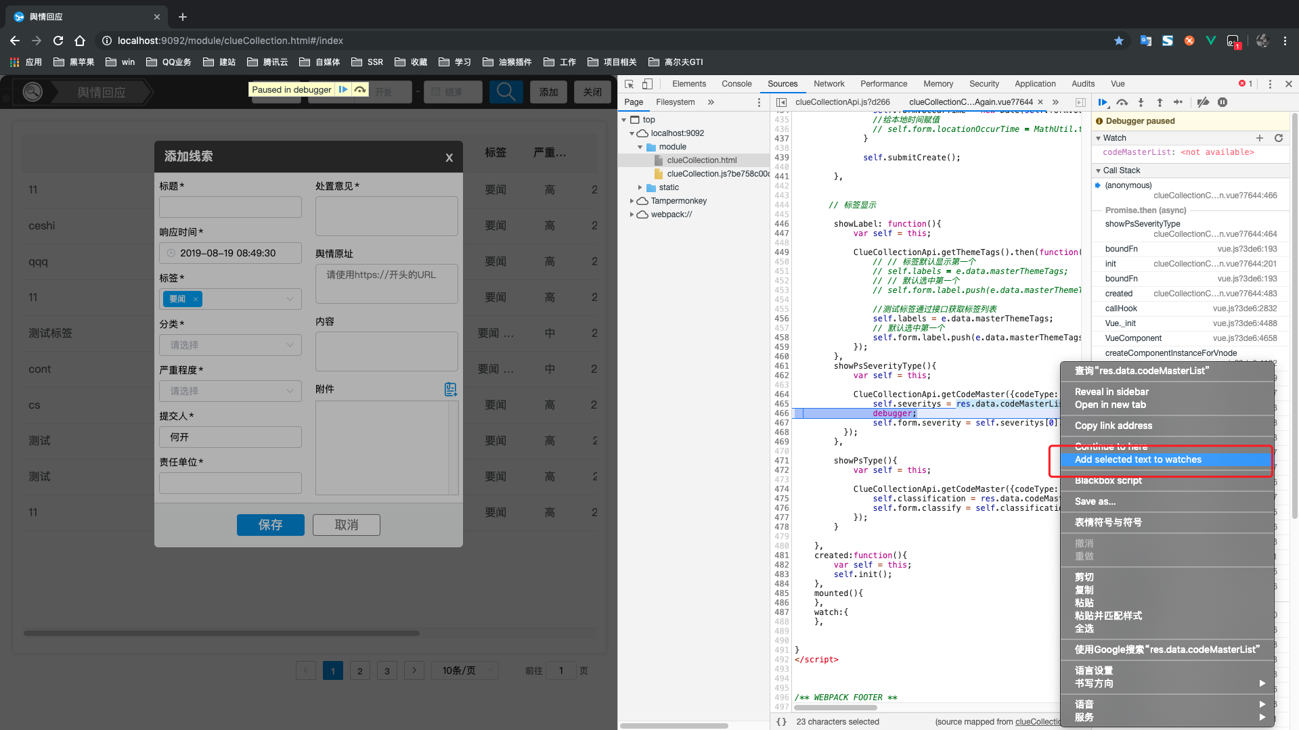
Task: Go to page 2 in pagination
Action: tap(359, 670)
